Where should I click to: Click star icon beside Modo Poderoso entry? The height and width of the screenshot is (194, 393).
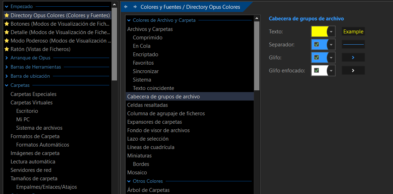tap(7, 41)
